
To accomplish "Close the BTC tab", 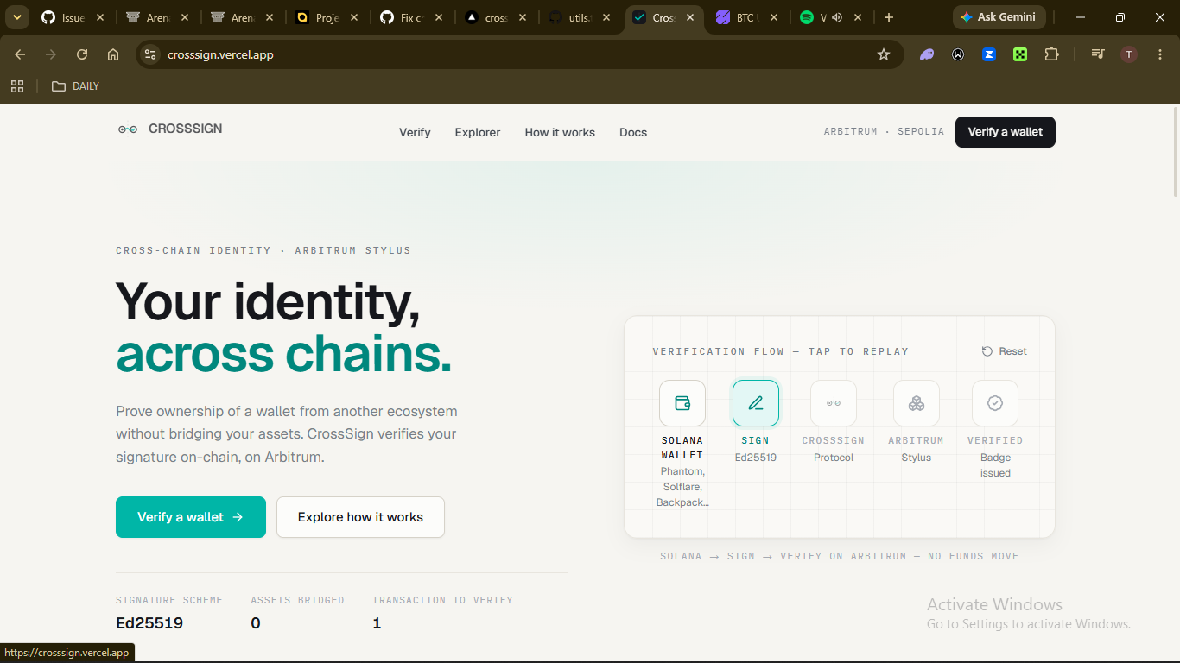I will coord(774,17).
